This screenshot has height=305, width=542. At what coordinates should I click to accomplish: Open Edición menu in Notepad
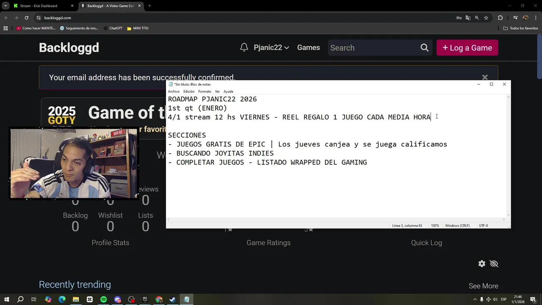(189, 91)
